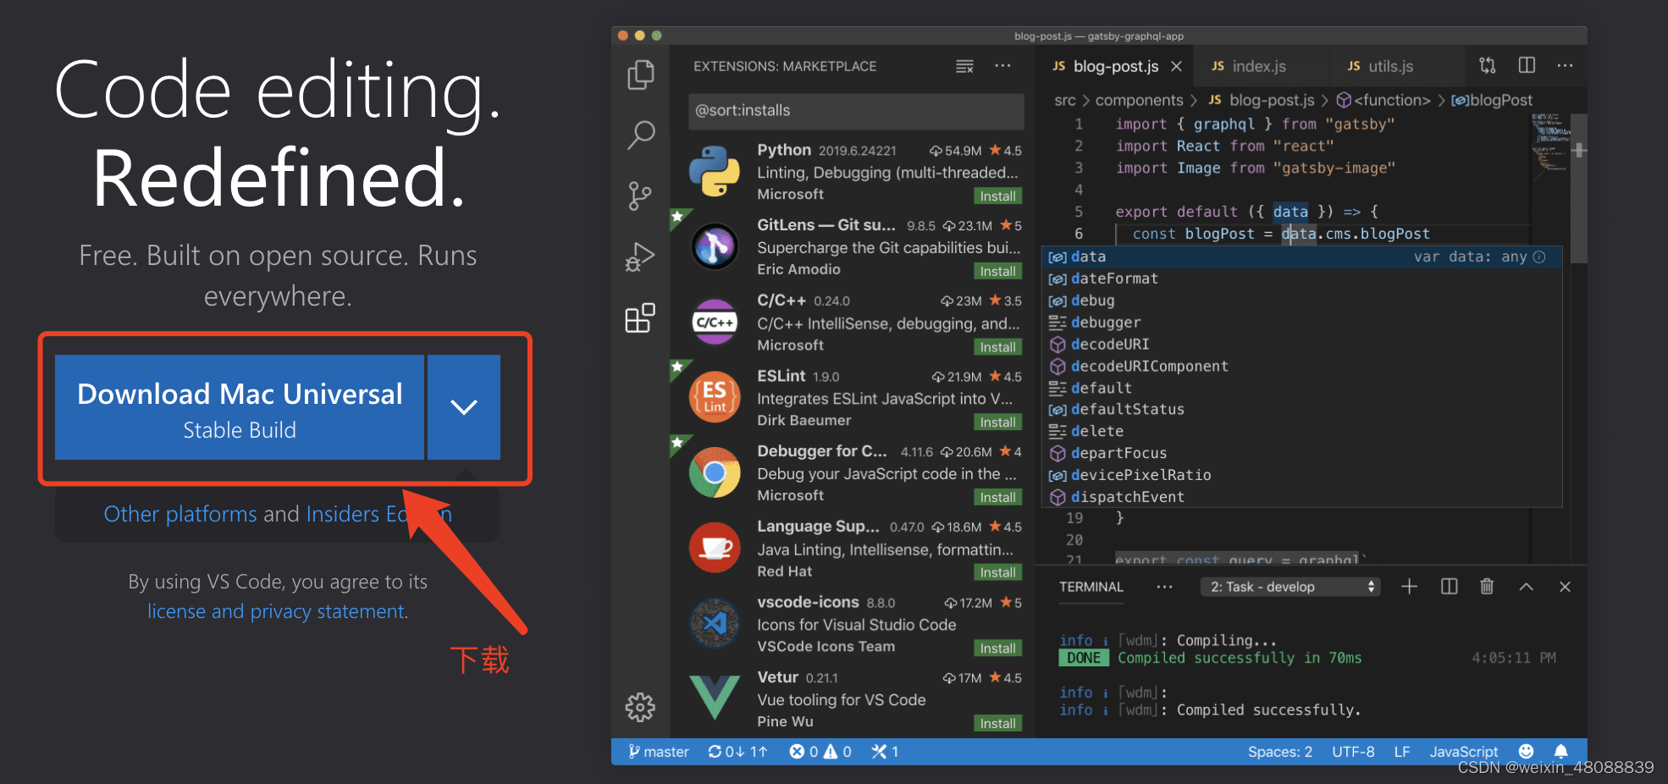Viewport: 1668px width, 784px height.
Task: Click the compare changes icon in editor toolbar
Action: 1488,65
